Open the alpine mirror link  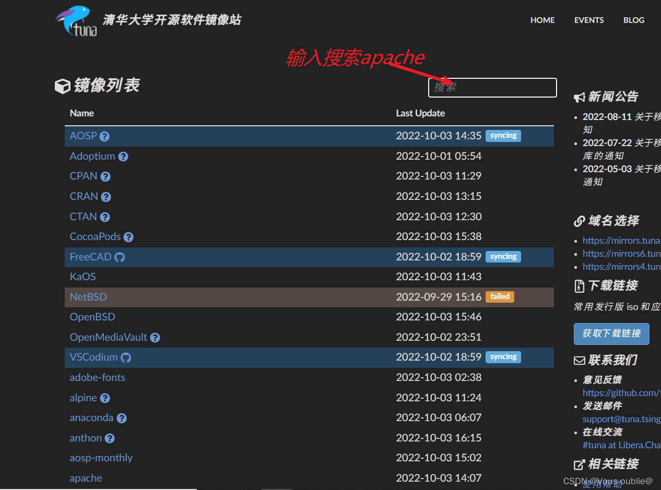click(x=84, y=398)
